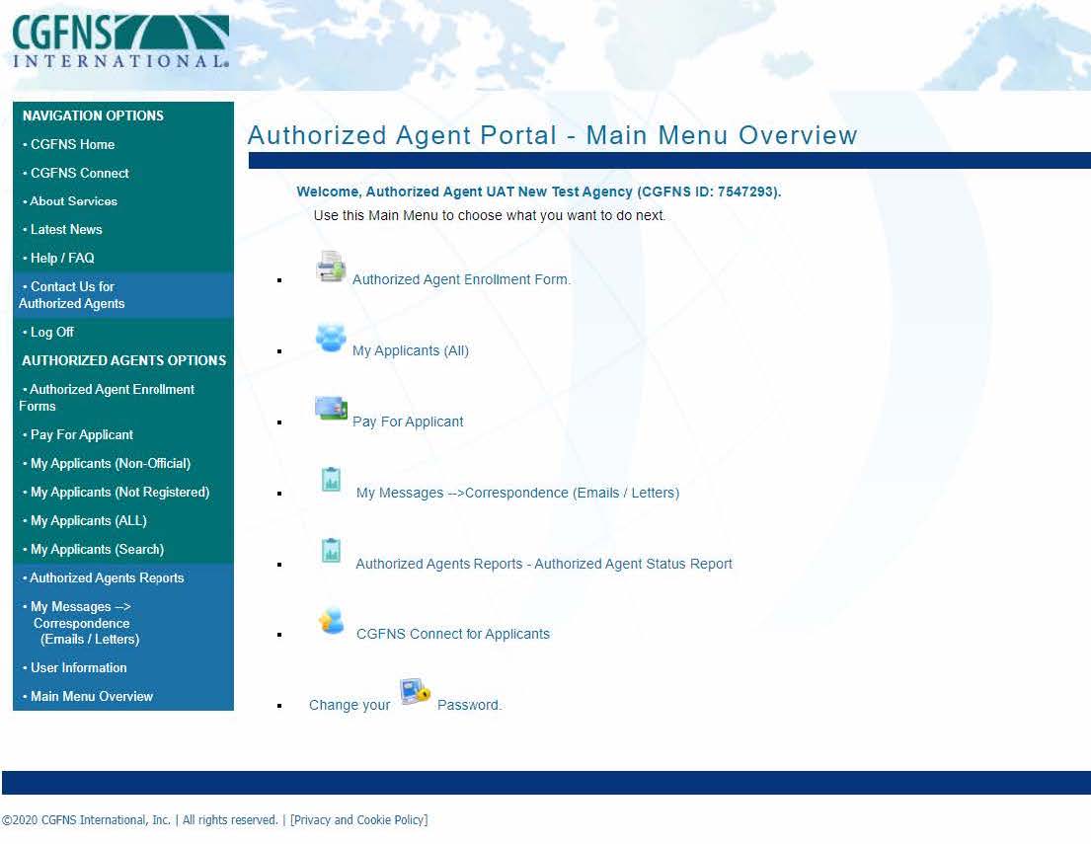Go to CGFNS Connect in sidebar
This screenshot has width=1091, height=844.
coord(79,174)
